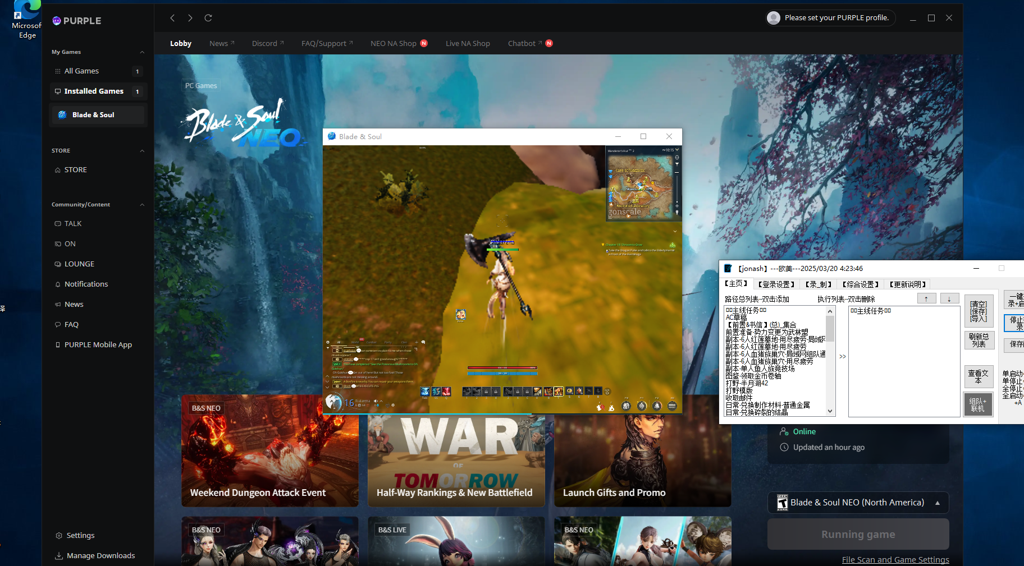The height and width of the screenshot is (566, 1024).
Task: Click the PURPLE back navigation arrow
Action: [x=172, y=18]
